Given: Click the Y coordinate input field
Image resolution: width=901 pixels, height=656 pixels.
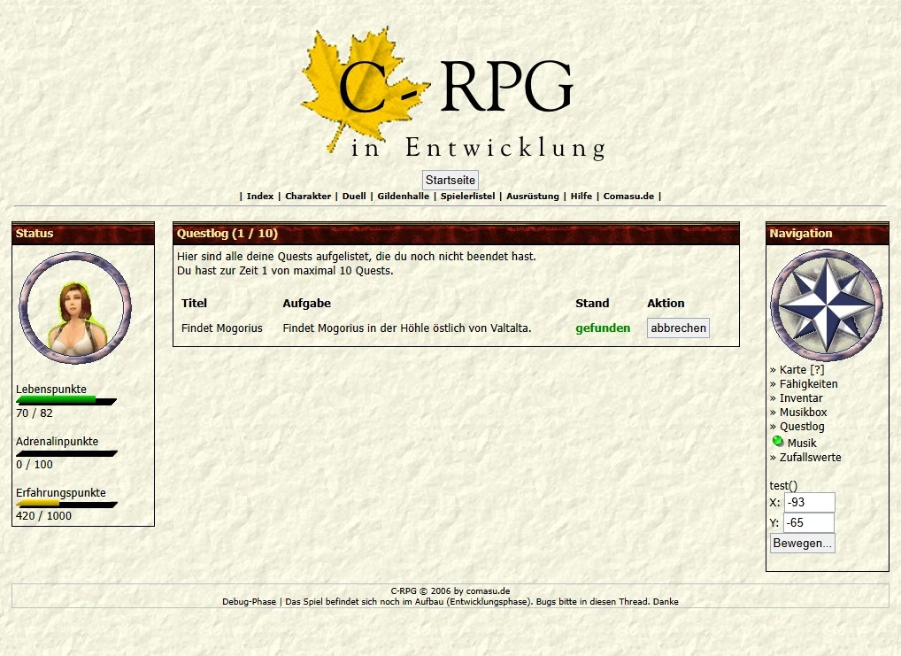Looking at the screenshot, I should coord(808,522).
